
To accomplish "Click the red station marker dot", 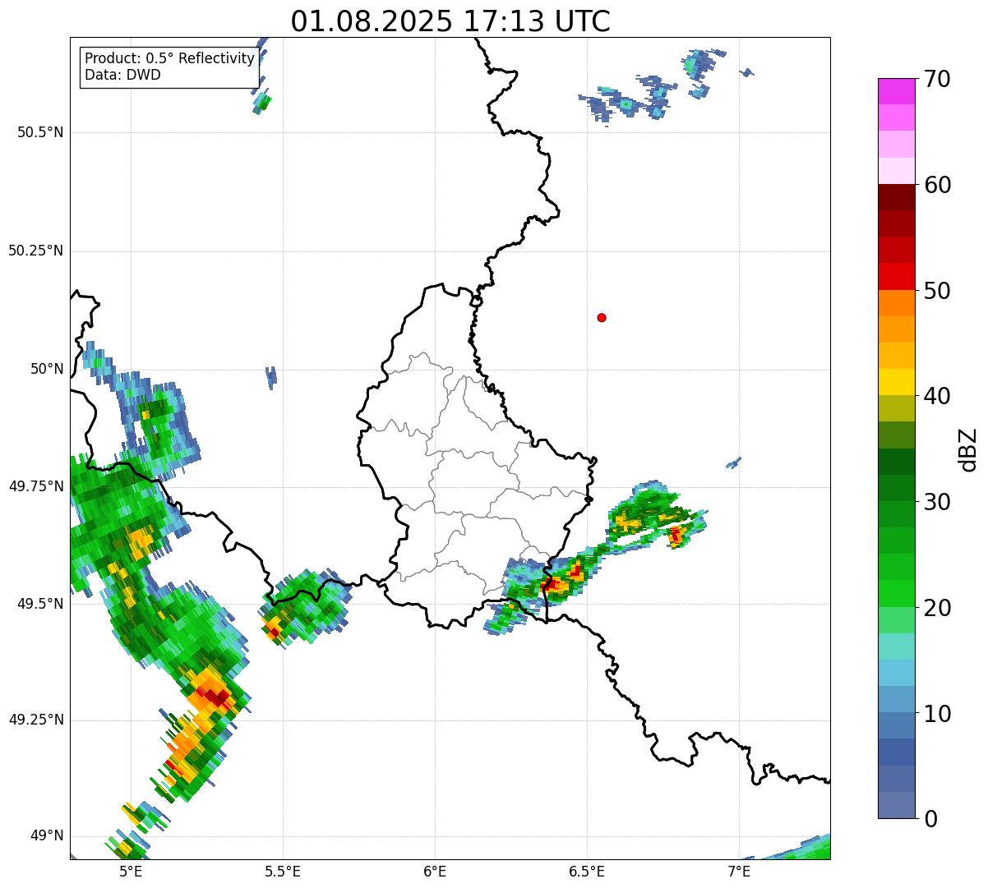I will point(602,317).
